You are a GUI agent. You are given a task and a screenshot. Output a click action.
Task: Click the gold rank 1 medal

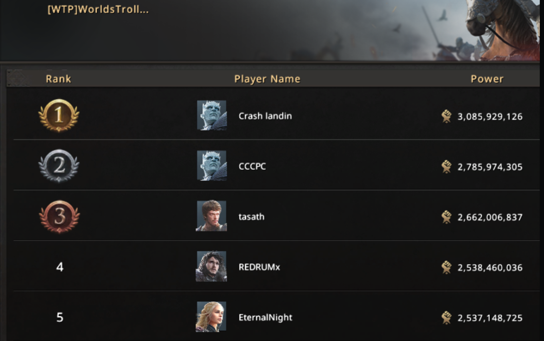pyautogui.click(x=59, y=115)
